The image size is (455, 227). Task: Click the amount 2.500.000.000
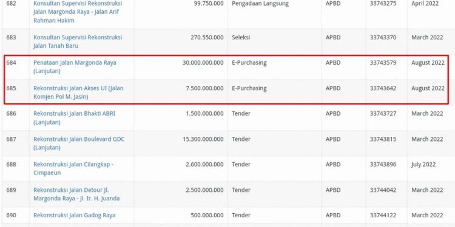(204, 190)
